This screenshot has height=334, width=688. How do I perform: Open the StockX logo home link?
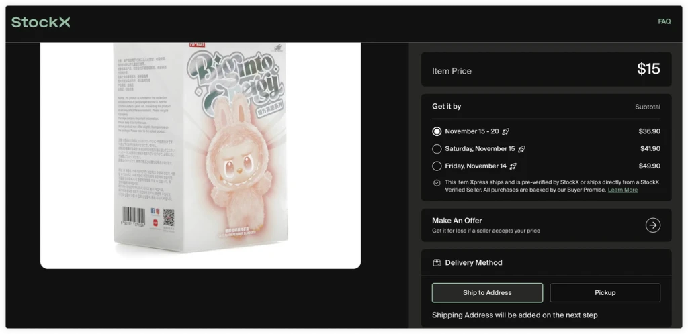point(41,22)
